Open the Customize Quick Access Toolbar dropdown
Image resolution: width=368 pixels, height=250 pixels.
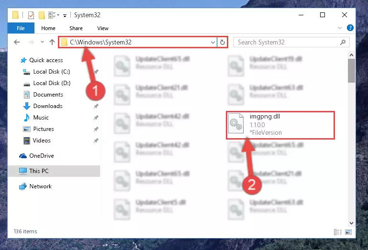(x=65, y=15)
